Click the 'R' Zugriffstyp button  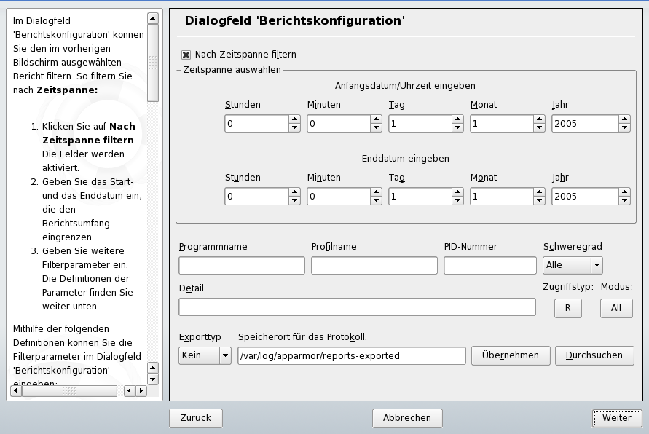tap(567, 308)
